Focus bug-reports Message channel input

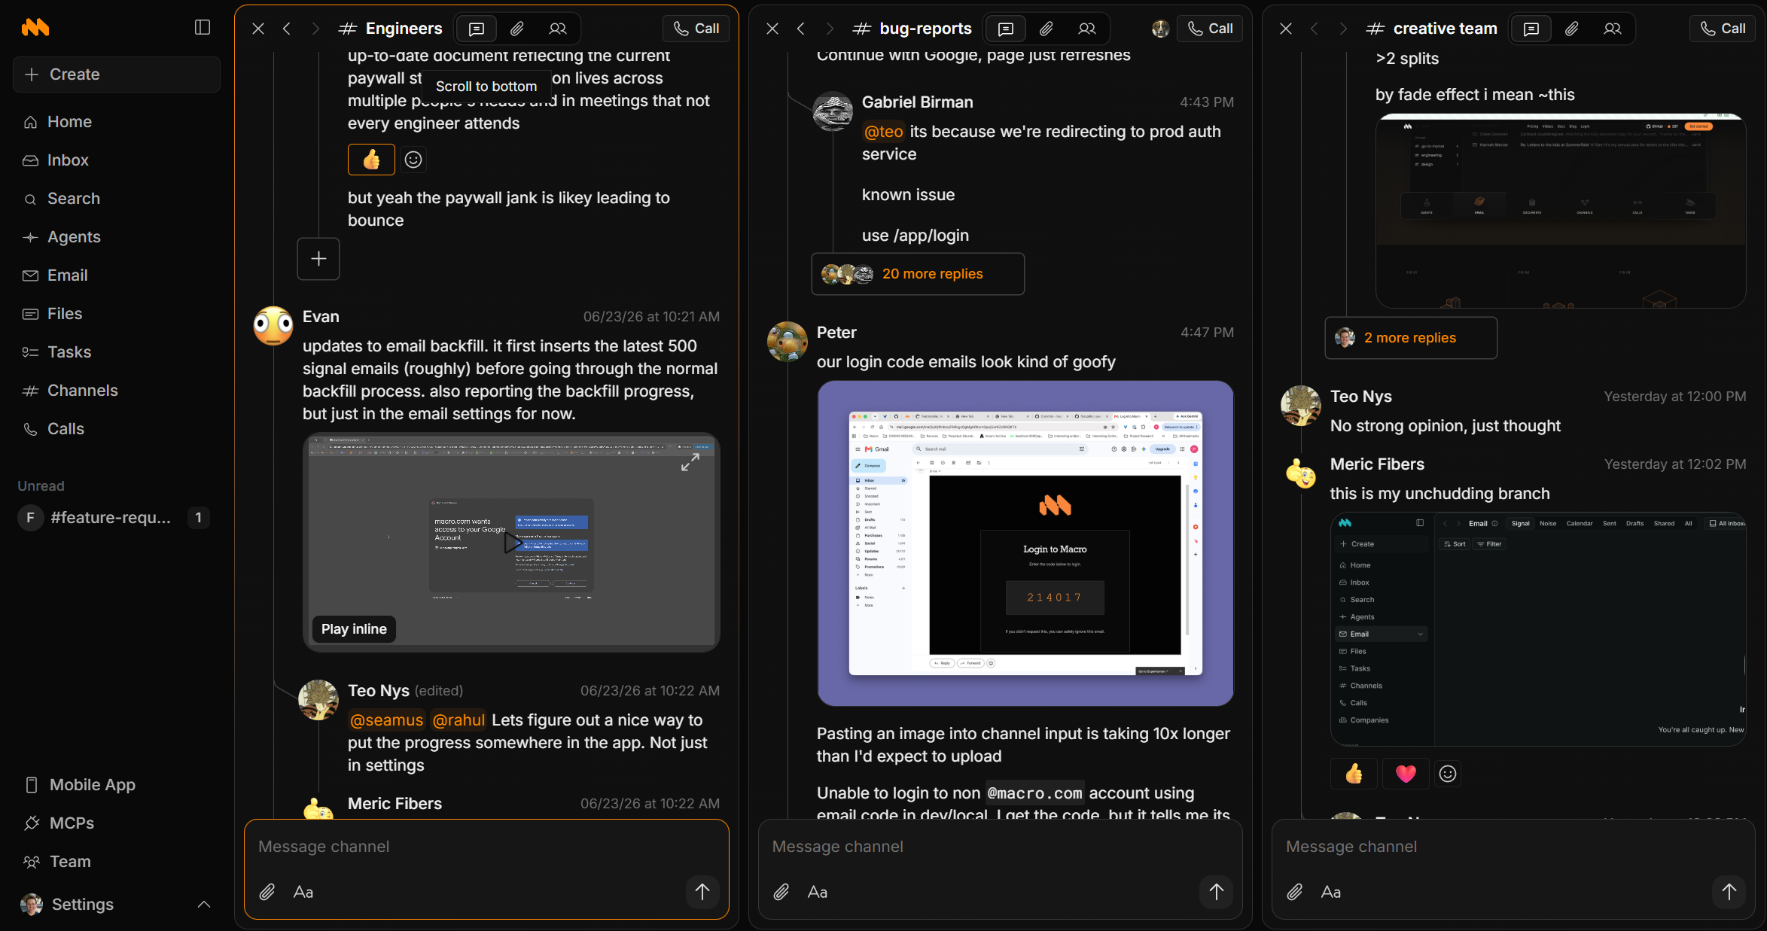1000,847
